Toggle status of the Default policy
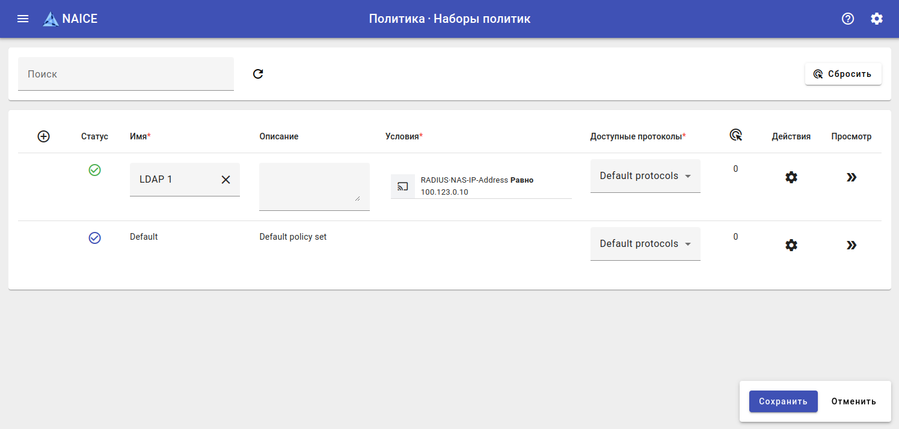 [94, 238]
